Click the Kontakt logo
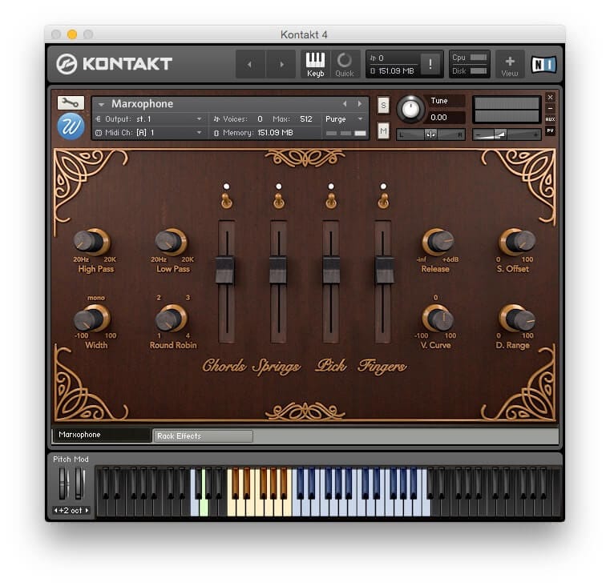 (114, 64)
